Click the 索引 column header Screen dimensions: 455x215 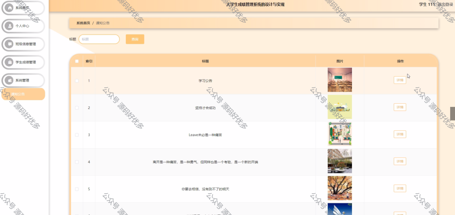point(89,61)
